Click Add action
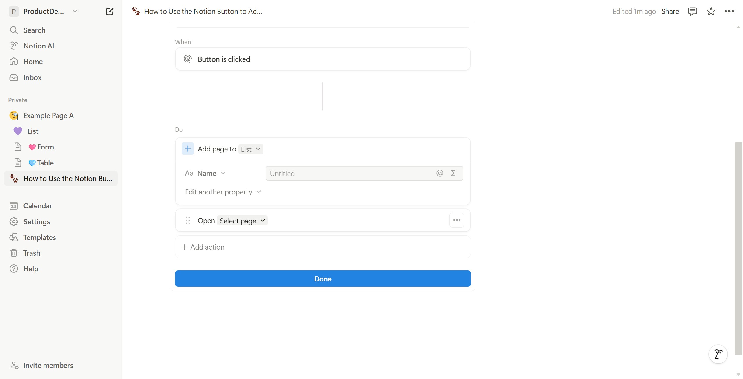The width and height of the screenshot is (743, 379). pyautogui.click(x=323, y=247)
